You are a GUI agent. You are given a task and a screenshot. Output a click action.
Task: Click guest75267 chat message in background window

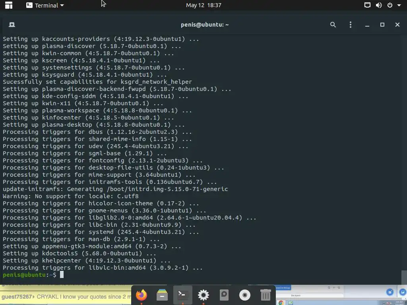[x=66, y=297]
